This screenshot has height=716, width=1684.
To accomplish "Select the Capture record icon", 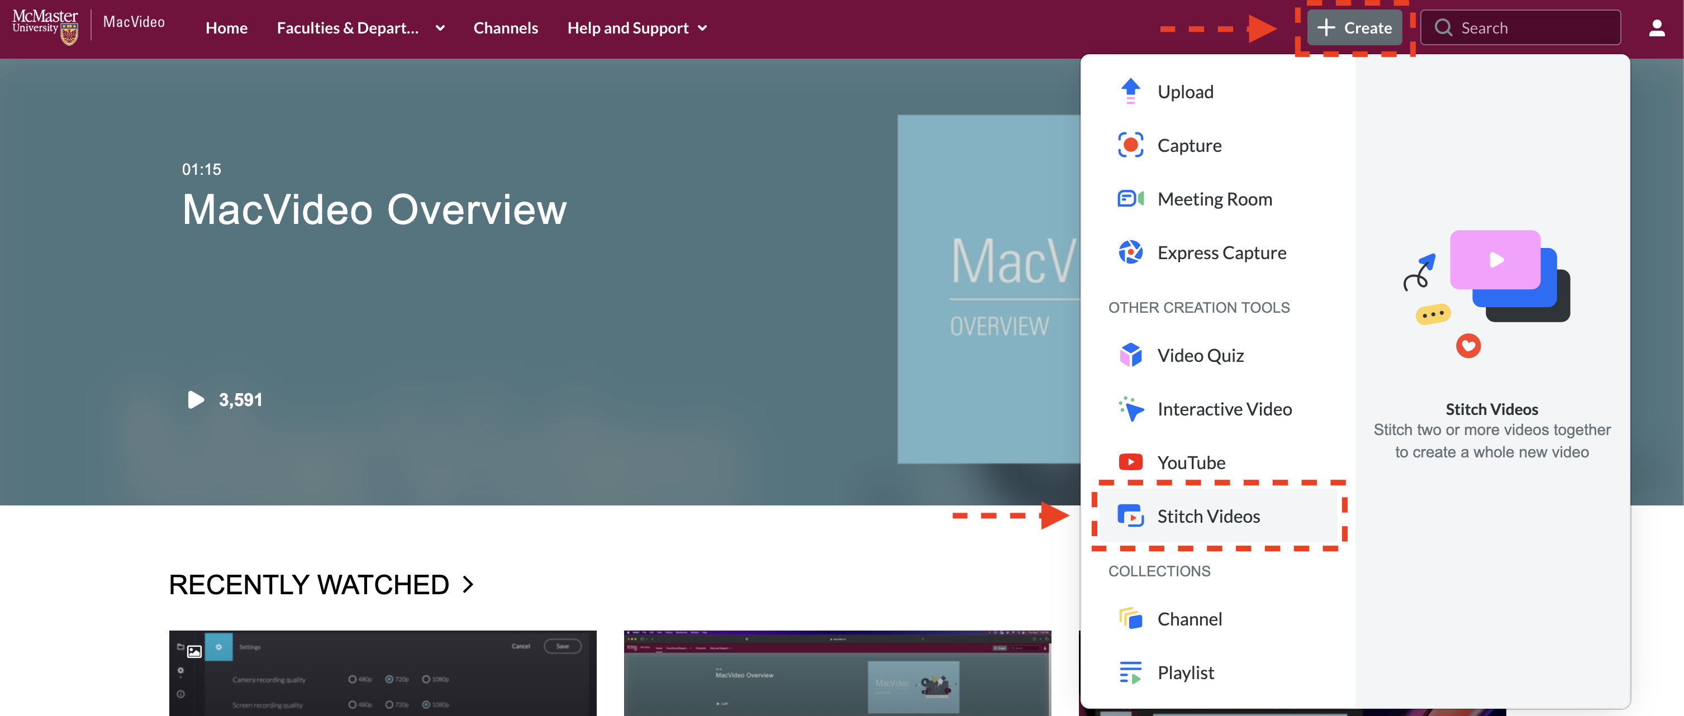I will [x=1130, y=145].
